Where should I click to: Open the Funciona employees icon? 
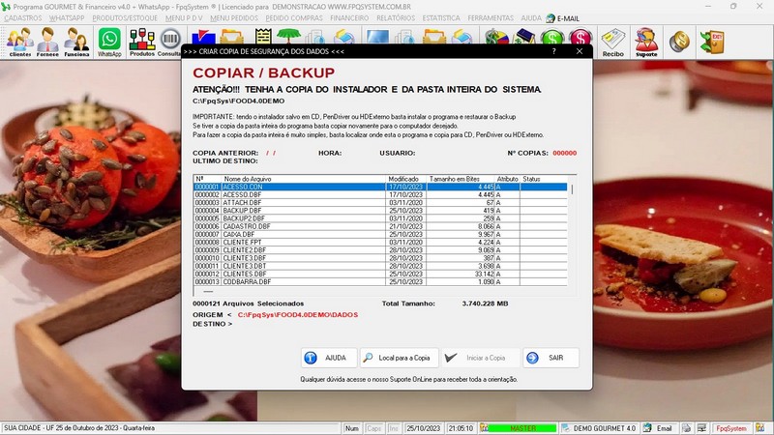(x=77, y=42)
